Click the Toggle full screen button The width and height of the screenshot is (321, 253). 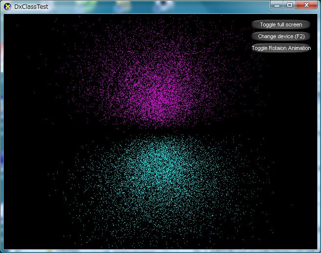pyautogui.click(x=281, y=24)
